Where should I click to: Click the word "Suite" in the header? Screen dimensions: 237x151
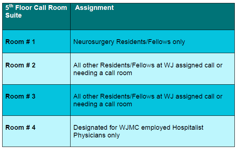click(13, 15)
